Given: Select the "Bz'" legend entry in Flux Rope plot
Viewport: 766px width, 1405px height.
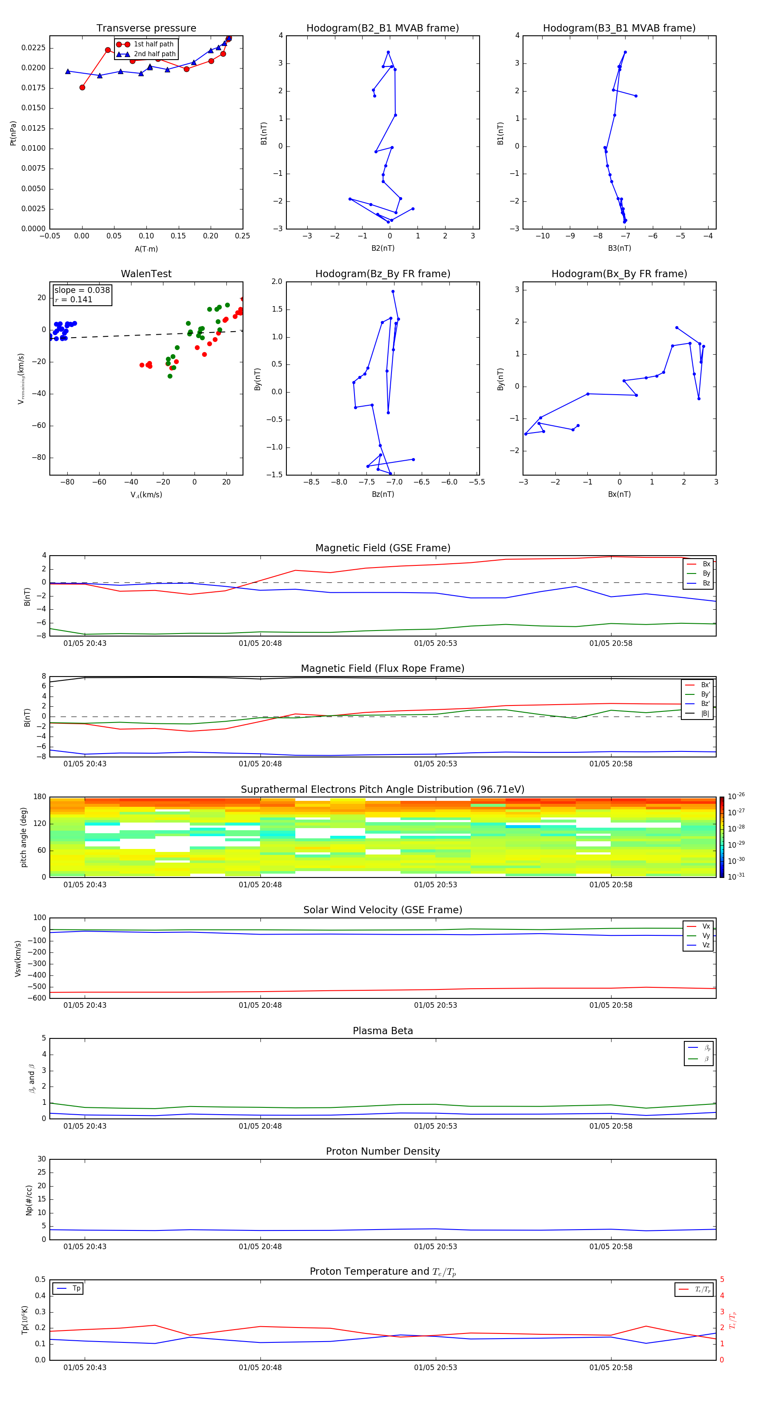Looking at the screenshot, I should pos(697,704).
